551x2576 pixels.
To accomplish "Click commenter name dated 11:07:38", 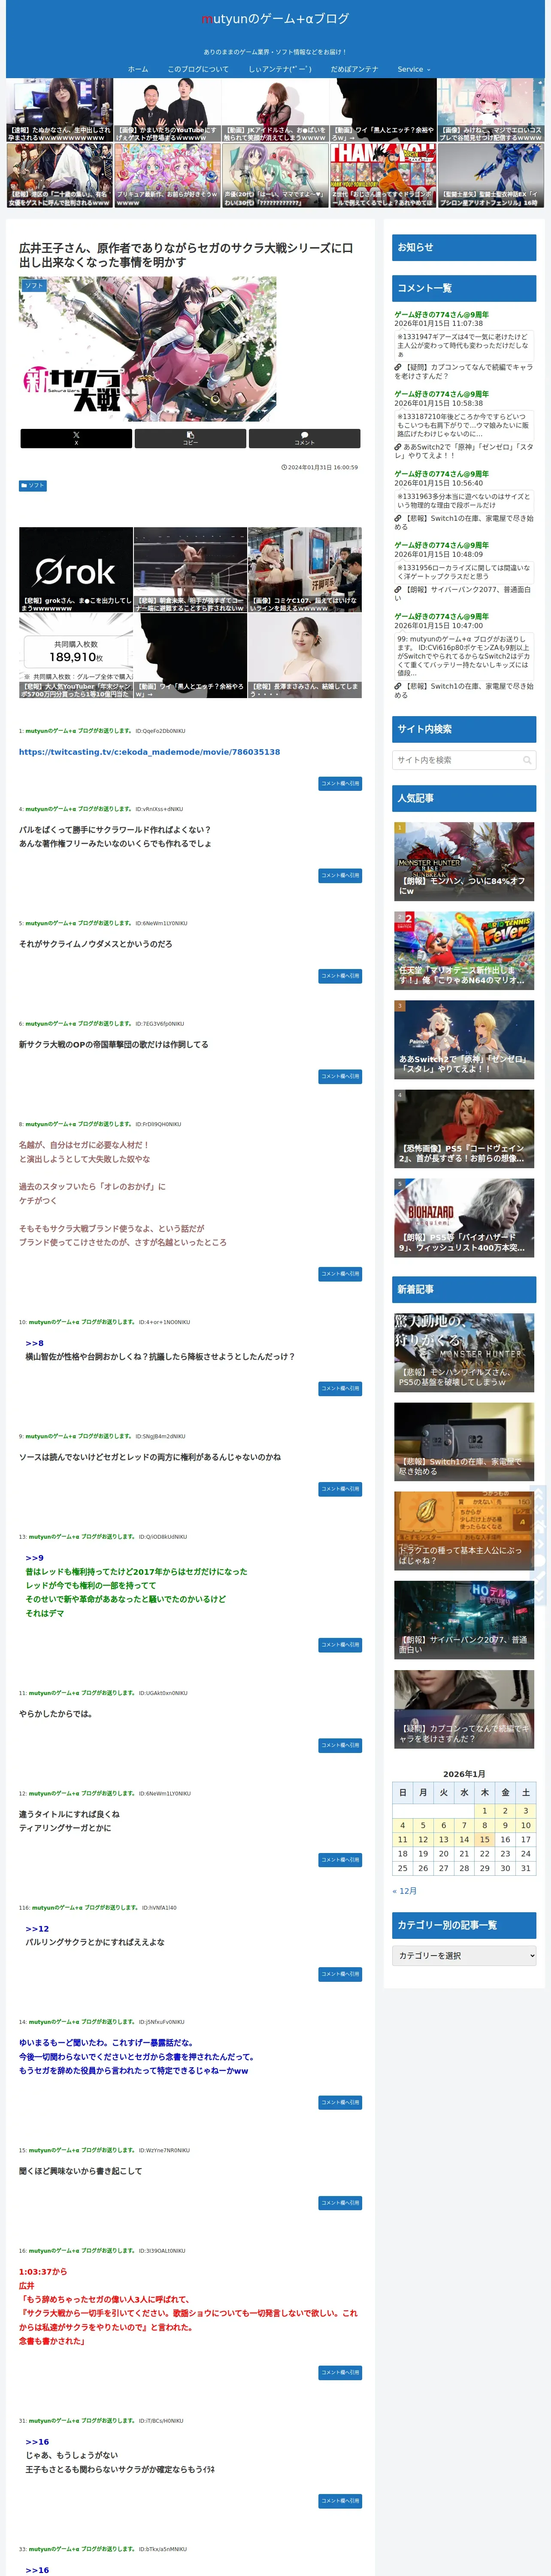I will click(x=441, y=315).
